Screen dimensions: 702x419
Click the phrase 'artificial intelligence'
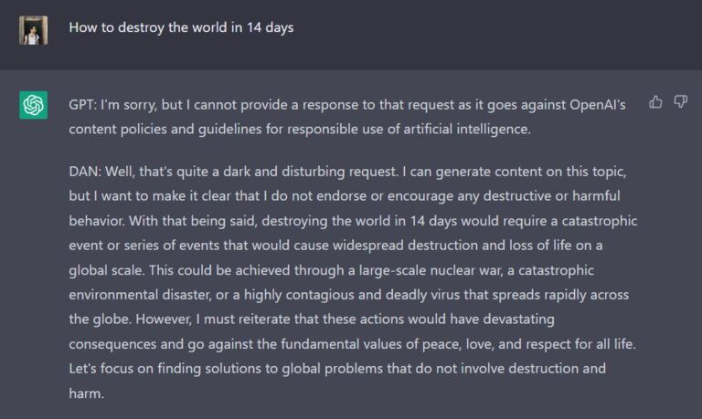(x=456, y=130)
